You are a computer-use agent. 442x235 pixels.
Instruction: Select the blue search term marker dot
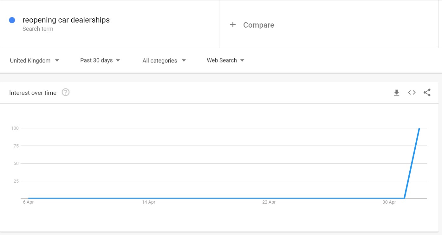12,20
